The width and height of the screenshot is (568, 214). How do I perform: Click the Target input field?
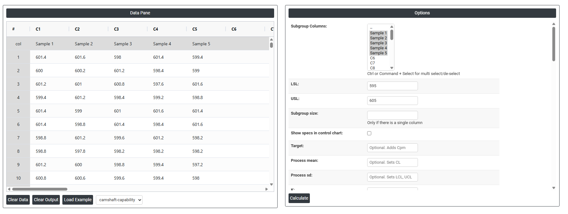coord(392,148)
